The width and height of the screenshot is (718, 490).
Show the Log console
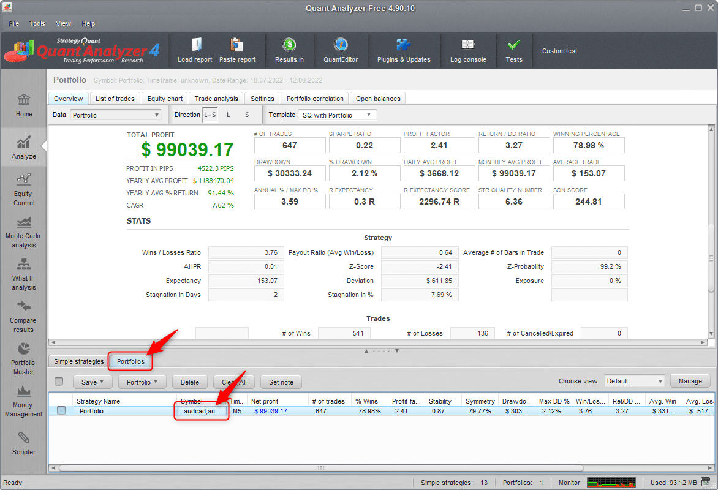click(468, 50)
